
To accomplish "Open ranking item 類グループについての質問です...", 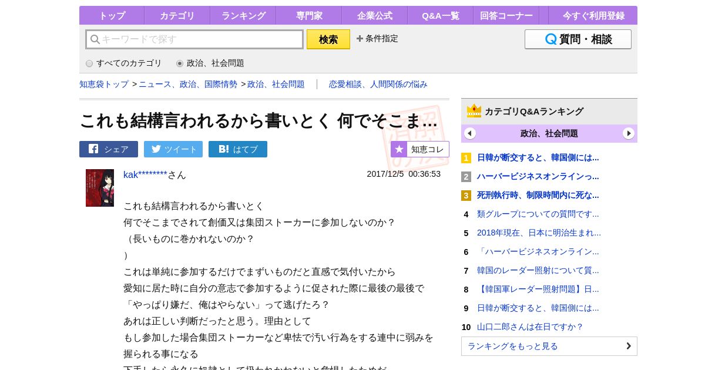I will click(538, 214).
